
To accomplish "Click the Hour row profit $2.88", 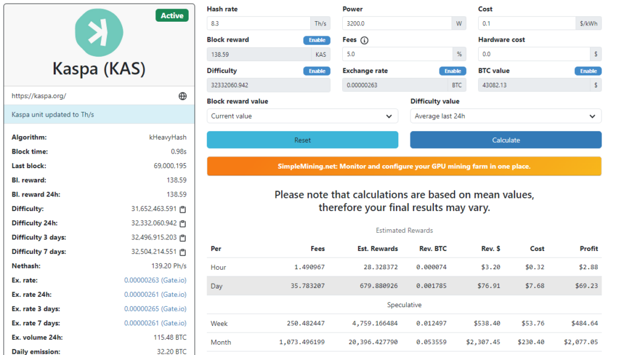I will pos(588,267).
